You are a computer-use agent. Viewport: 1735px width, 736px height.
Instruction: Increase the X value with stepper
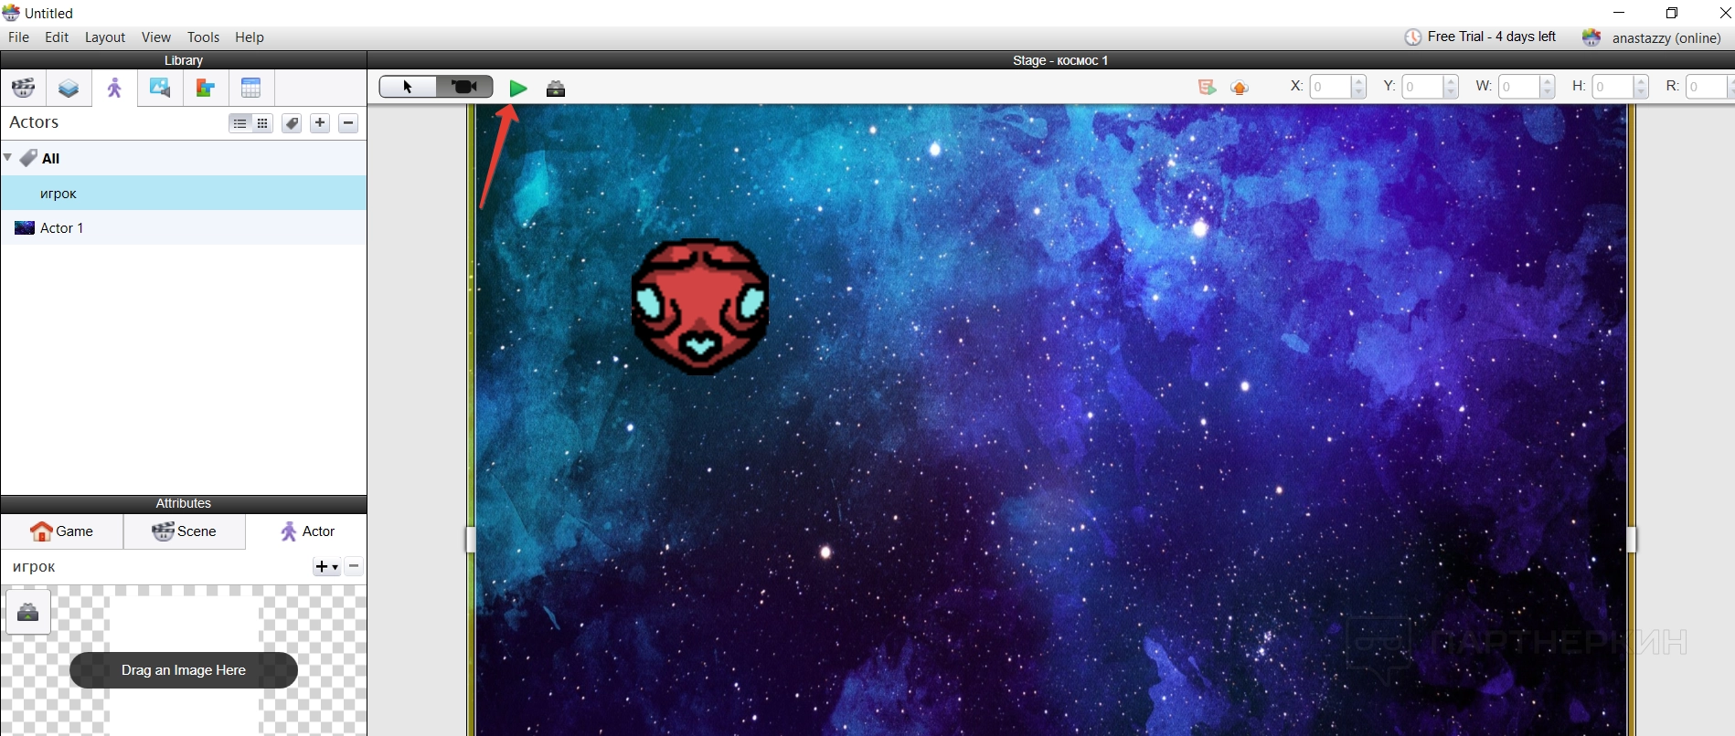point(1358,81)
